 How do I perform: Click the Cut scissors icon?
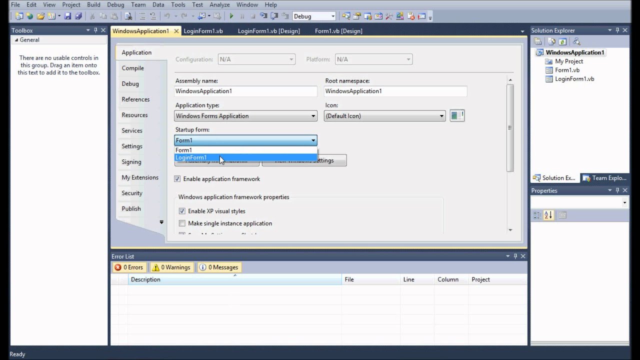(x=92, y=16)
